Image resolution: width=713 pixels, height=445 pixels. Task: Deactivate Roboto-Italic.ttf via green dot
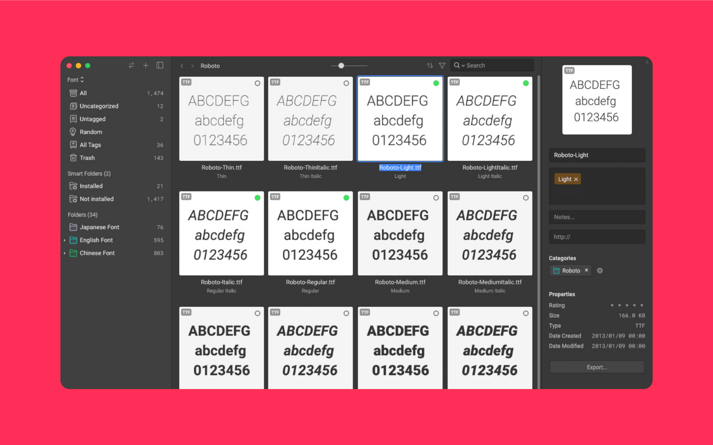257,198
